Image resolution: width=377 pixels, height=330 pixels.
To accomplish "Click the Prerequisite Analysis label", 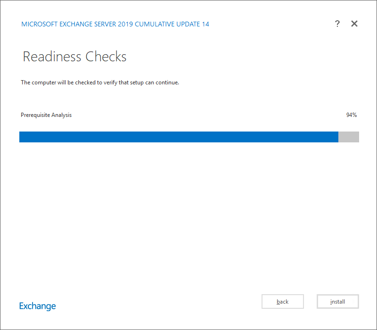I will 46,115.
